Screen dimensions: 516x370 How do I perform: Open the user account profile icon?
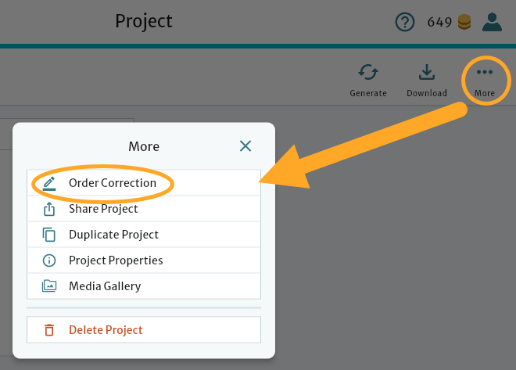(493, 22)
